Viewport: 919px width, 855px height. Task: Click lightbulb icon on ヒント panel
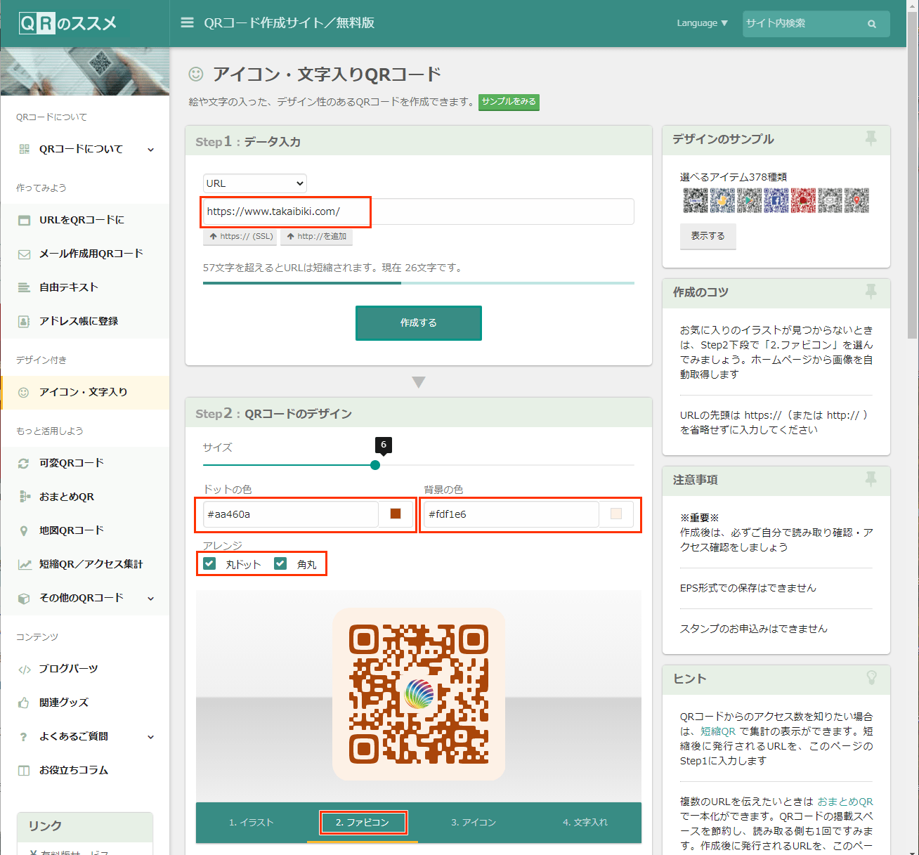tap(871, 678)
